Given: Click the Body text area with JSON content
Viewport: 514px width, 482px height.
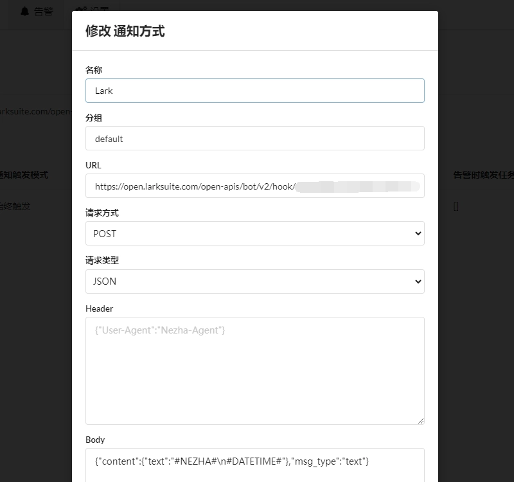Looking at the screenshot, I should (x=254, y=464).
